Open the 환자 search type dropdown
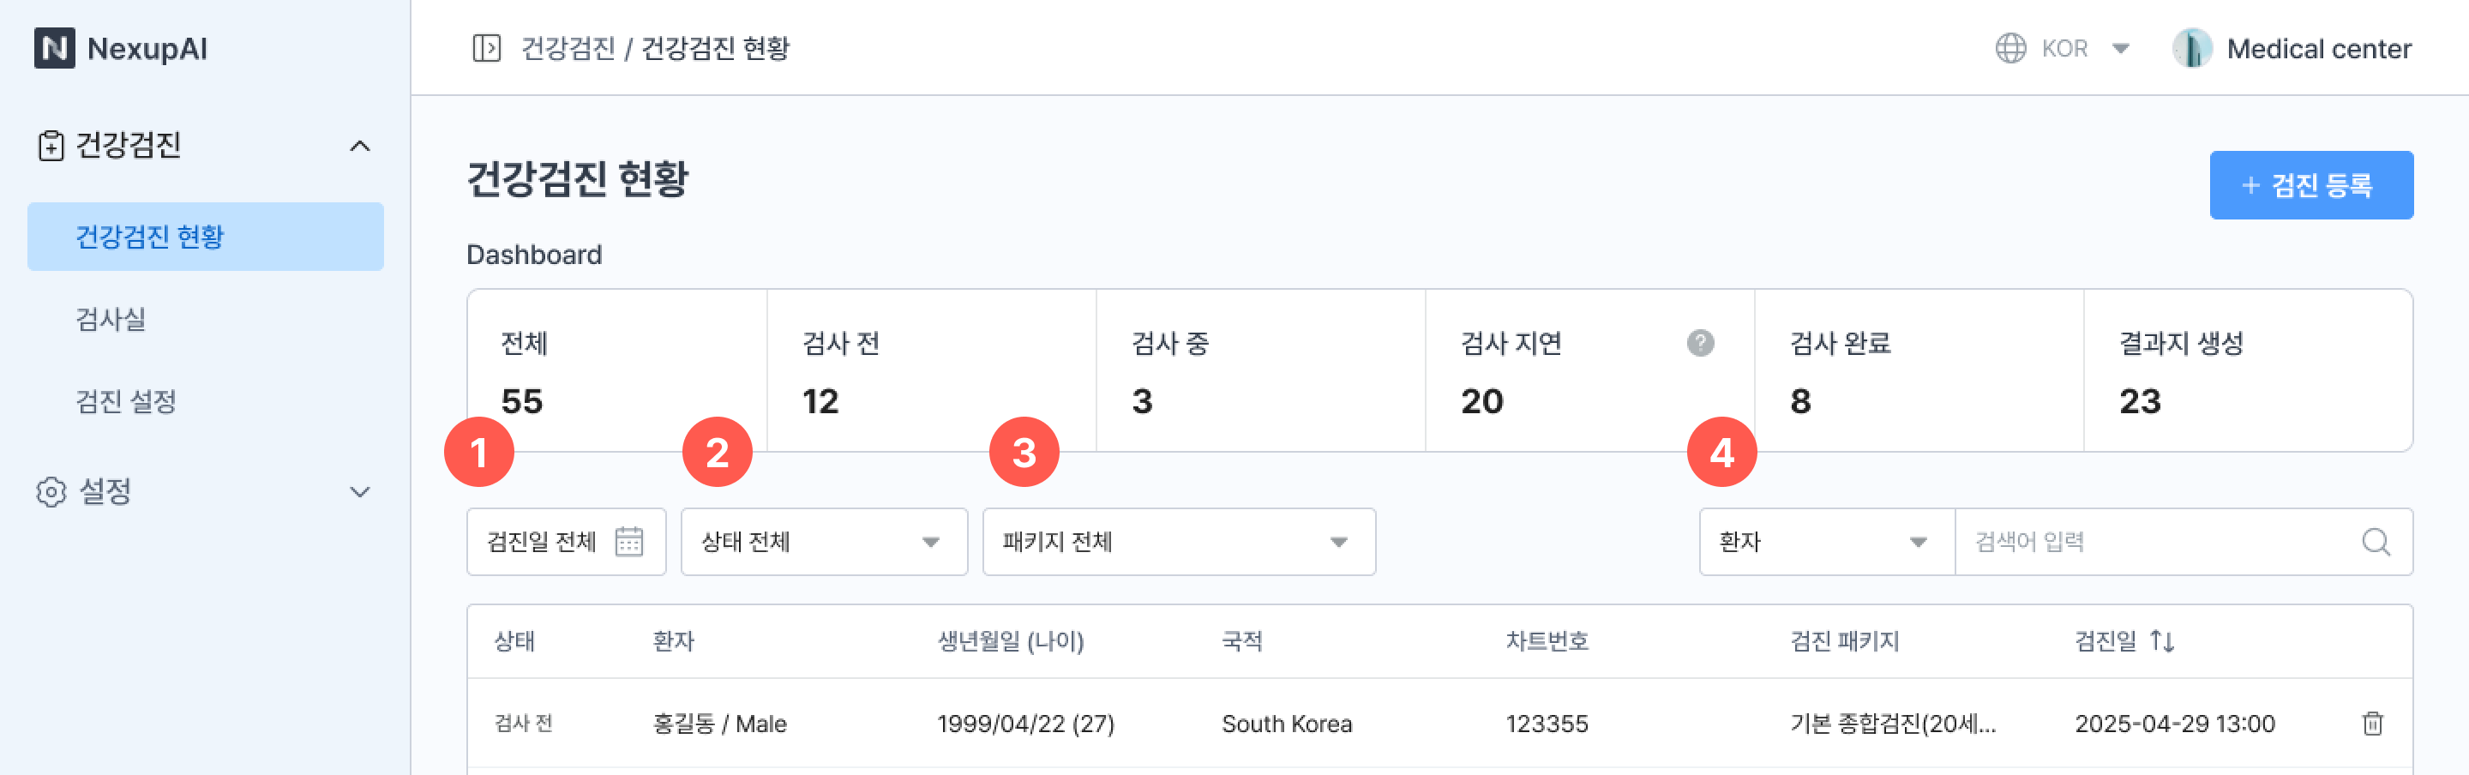 click(x=1825, y=541)
